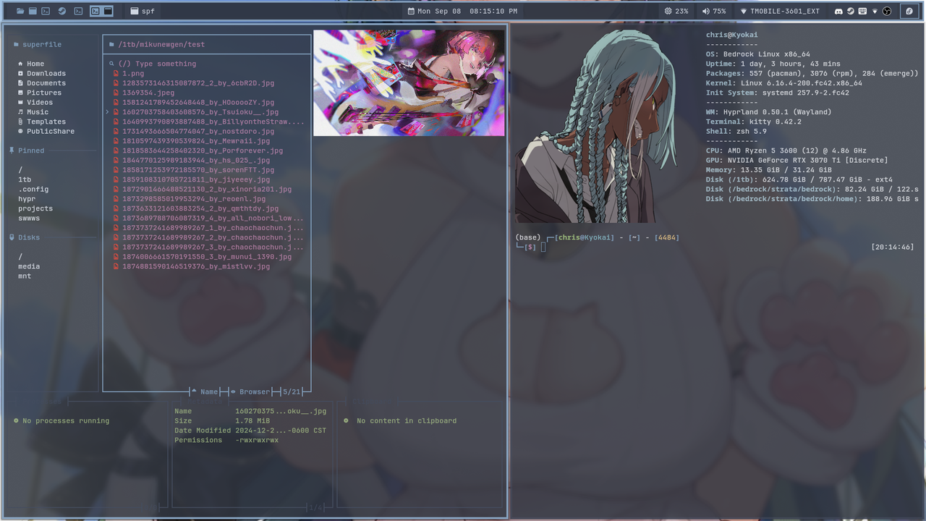Open the TMOBILE-3601_EXT network widget
The height and width of the screenshot is (521, 926).
[x=780, y=11]
